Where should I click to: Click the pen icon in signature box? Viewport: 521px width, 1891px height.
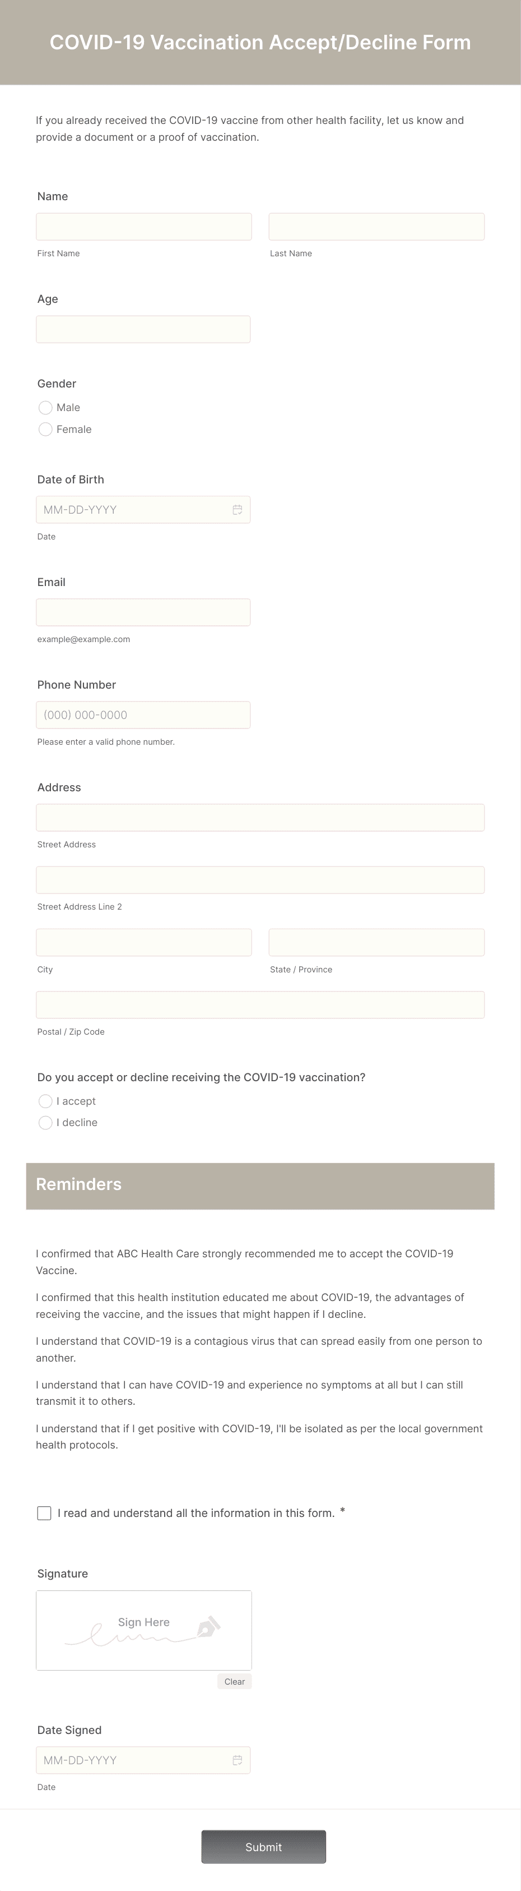pos(208,1627)
